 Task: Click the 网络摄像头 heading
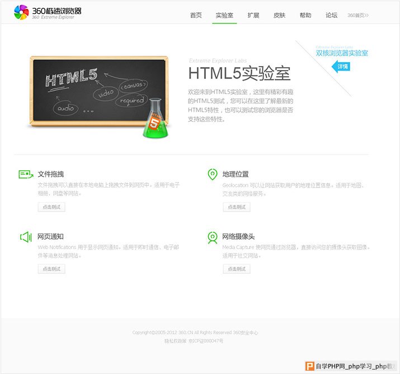tap(238, 236)
